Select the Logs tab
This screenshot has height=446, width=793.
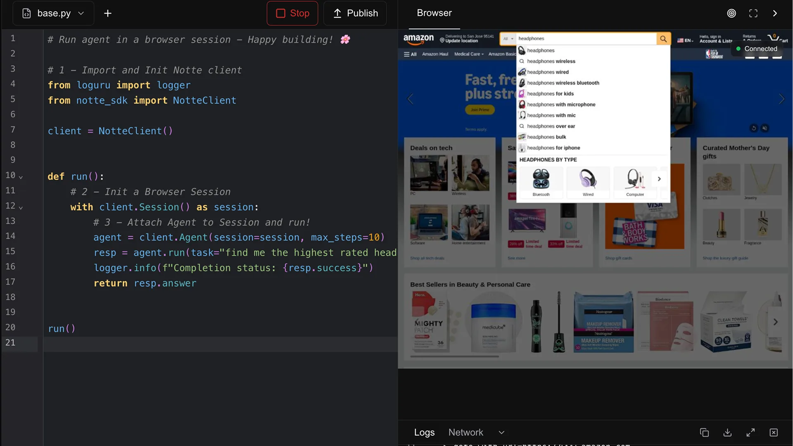pyautogui.click(x=424, y=432)
